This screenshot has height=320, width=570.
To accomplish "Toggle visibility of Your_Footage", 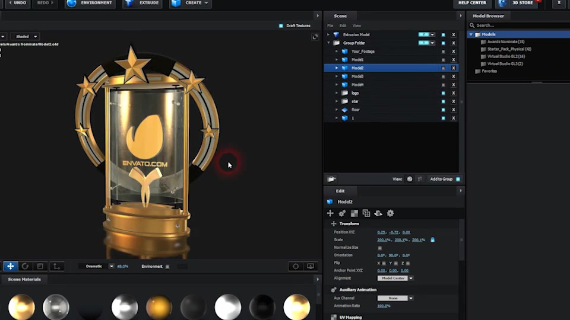I will point(443,52).
